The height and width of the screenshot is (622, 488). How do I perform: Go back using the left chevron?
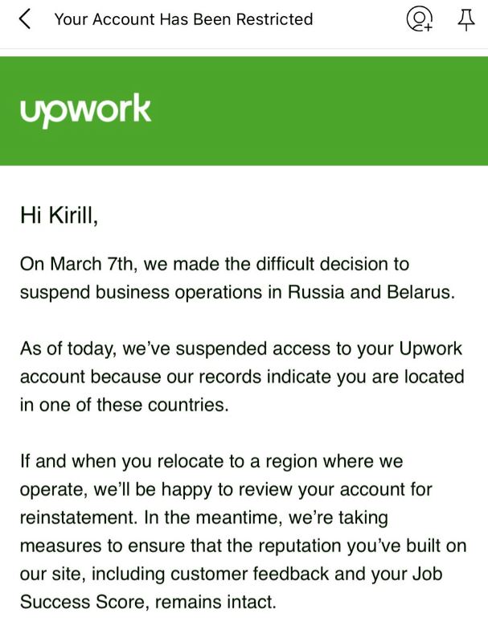point(26,19)
